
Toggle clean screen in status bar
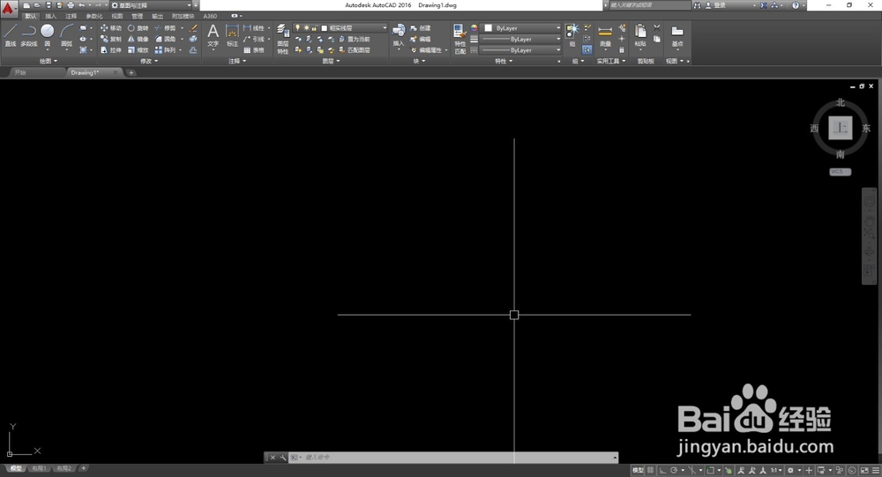pyautogui.click(x=864, y=470)
